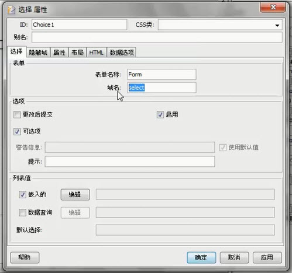Switch to the 布局 tab
Screen dimensions: 292x273
pos(77,52)
